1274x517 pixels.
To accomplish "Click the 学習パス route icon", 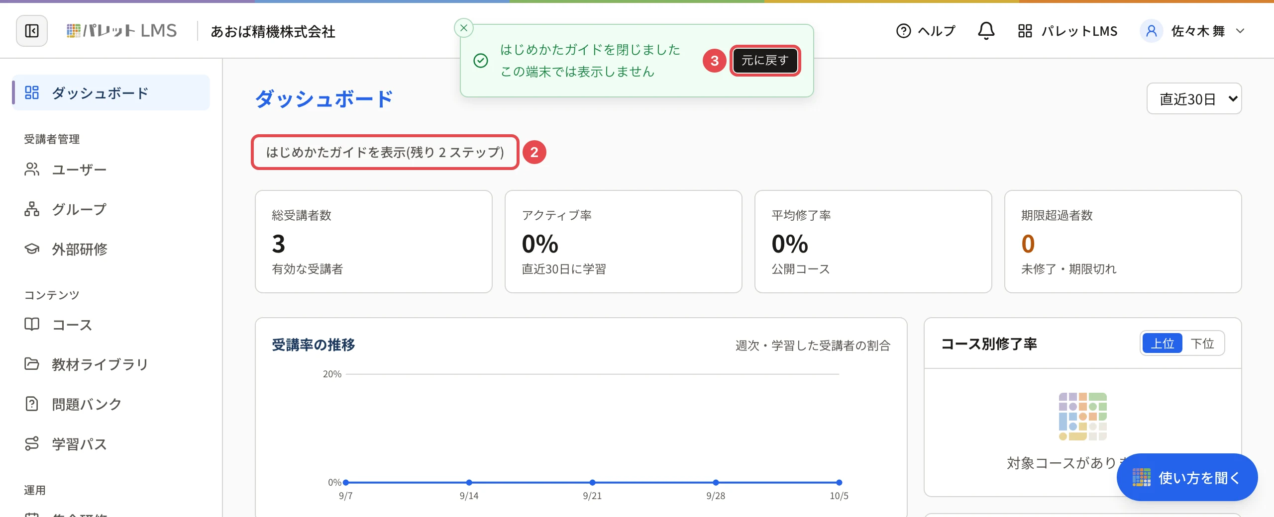I will (x=32, y=443).
